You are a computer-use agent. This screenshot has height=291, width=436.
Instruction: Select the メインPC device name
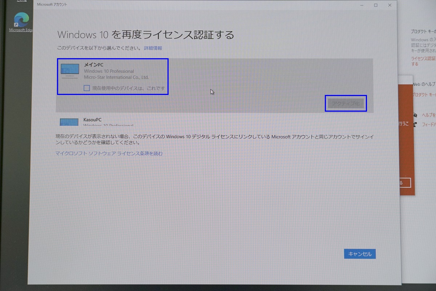pyautogui.click(x=94, y=65)
